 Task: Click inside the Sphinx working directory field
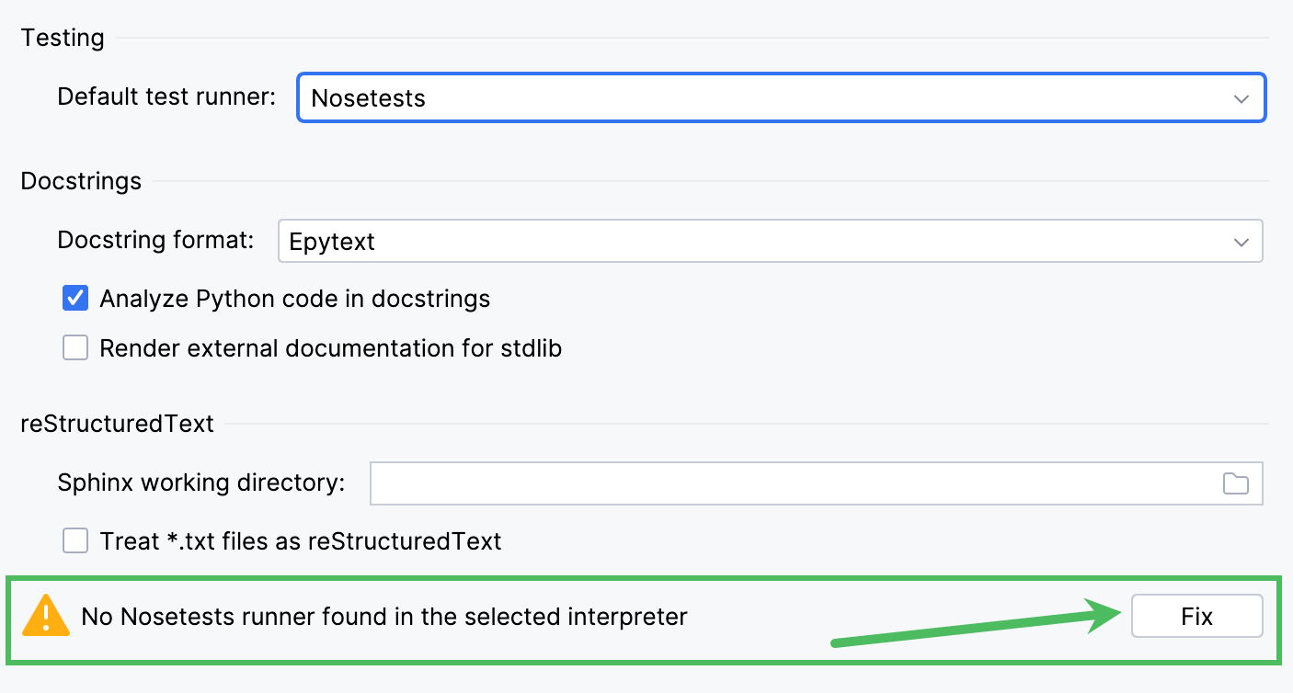click(736, 483)
